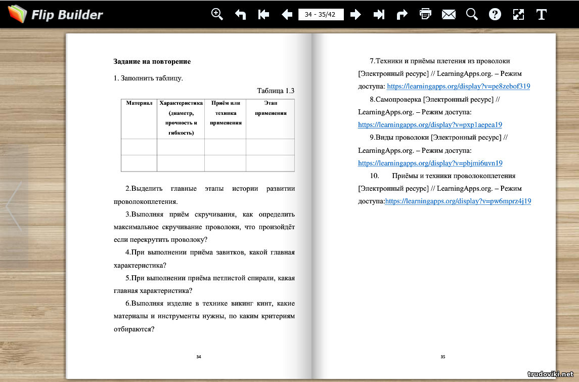The image size is (579, 382).
Task: Open the search tool icon
Action: pyautogui.click(x=472, y=14)
